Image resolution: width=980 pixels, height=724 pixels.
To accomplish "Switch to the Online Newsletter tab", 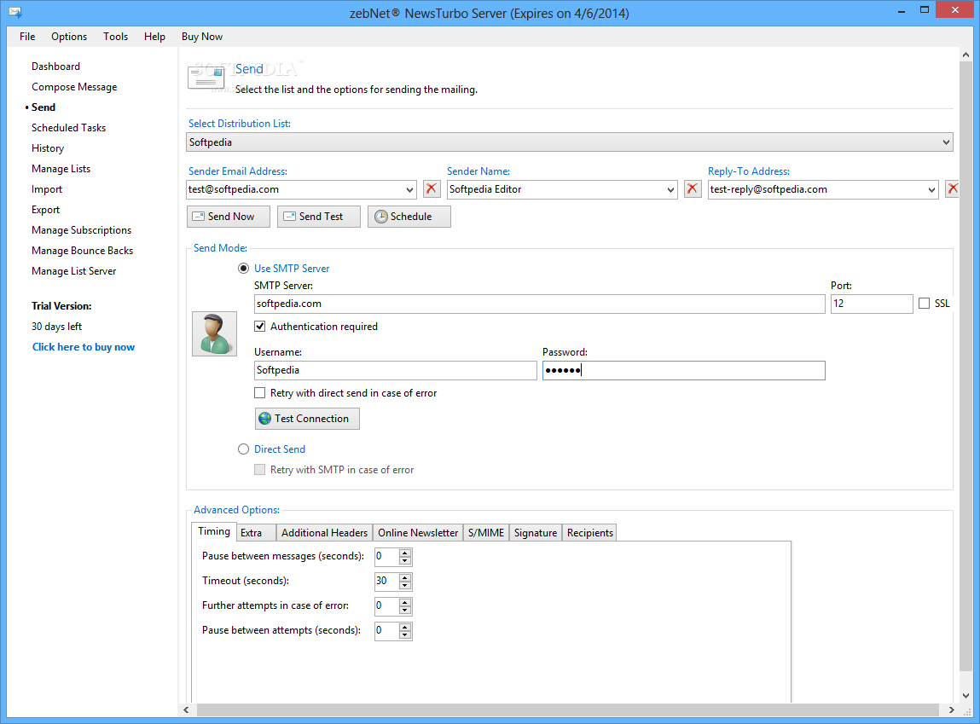I will (418, 533).
